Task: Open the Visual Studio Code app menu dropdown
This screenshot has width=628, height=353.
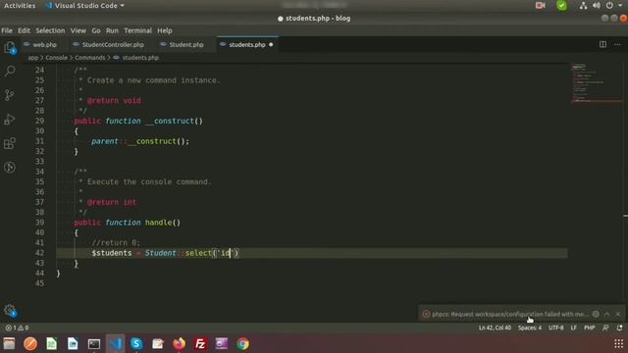Action: point(85,6)
